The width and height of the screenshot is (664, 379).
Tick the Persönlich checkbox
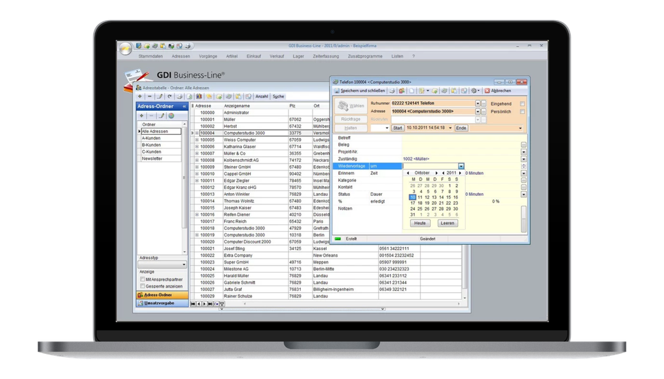tap(522, 111)
